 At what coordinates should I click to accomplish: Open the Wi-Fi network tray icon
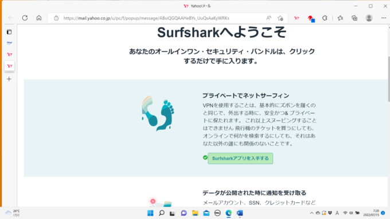pos(345,213)
